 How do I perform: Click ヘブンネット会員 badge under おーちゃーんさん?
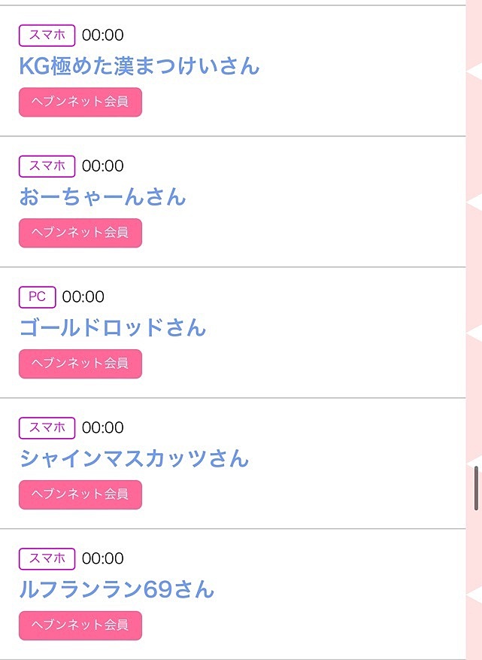tap(80, 233)
